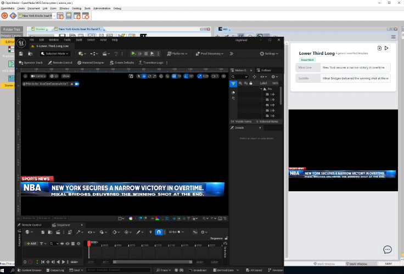Expand the Platforms dropdown
Viewport: 404px width, 274px height.
(179, 54)
